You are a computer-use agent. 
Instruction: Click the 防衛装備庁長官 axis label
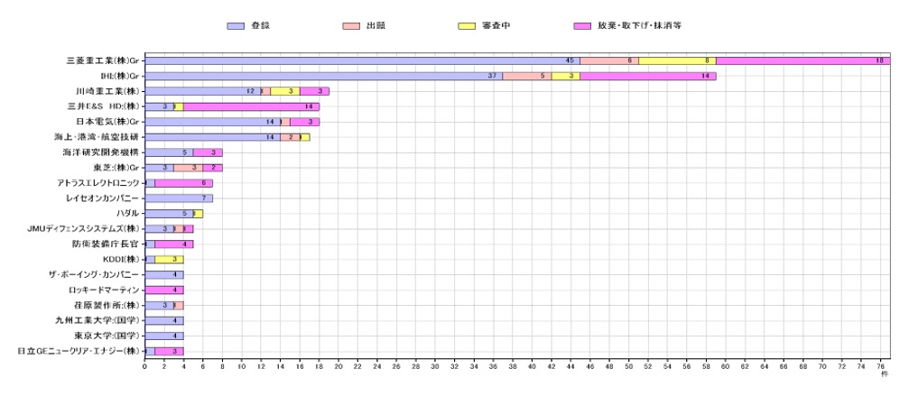106,244
